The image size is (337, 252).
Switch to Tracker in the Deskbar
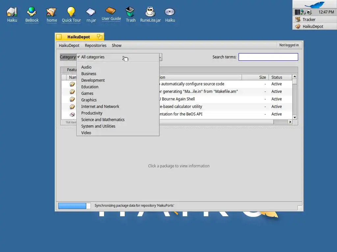(315, 19)
